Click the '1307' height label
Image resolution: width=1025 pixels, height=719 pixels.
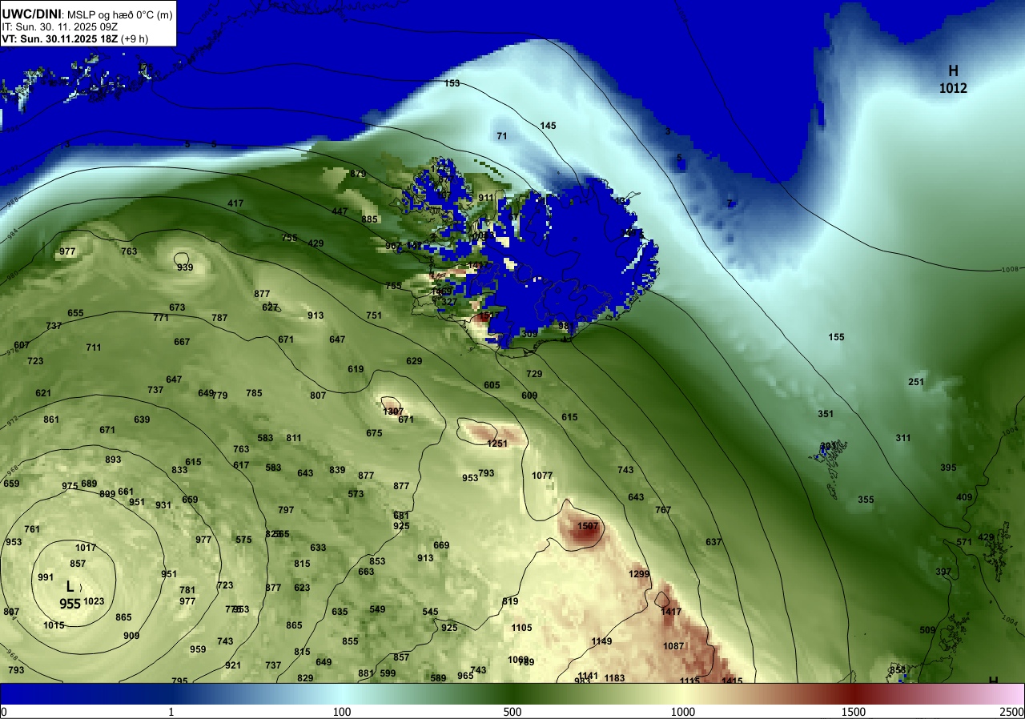coord(393,411)
